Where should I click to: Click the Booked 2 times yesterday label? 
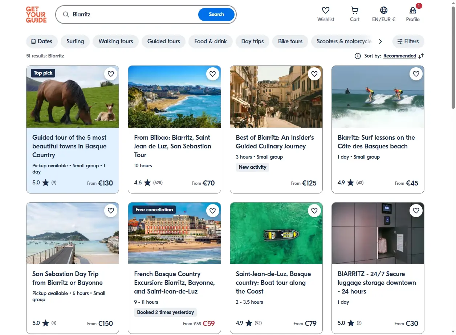tap(166, 312)
